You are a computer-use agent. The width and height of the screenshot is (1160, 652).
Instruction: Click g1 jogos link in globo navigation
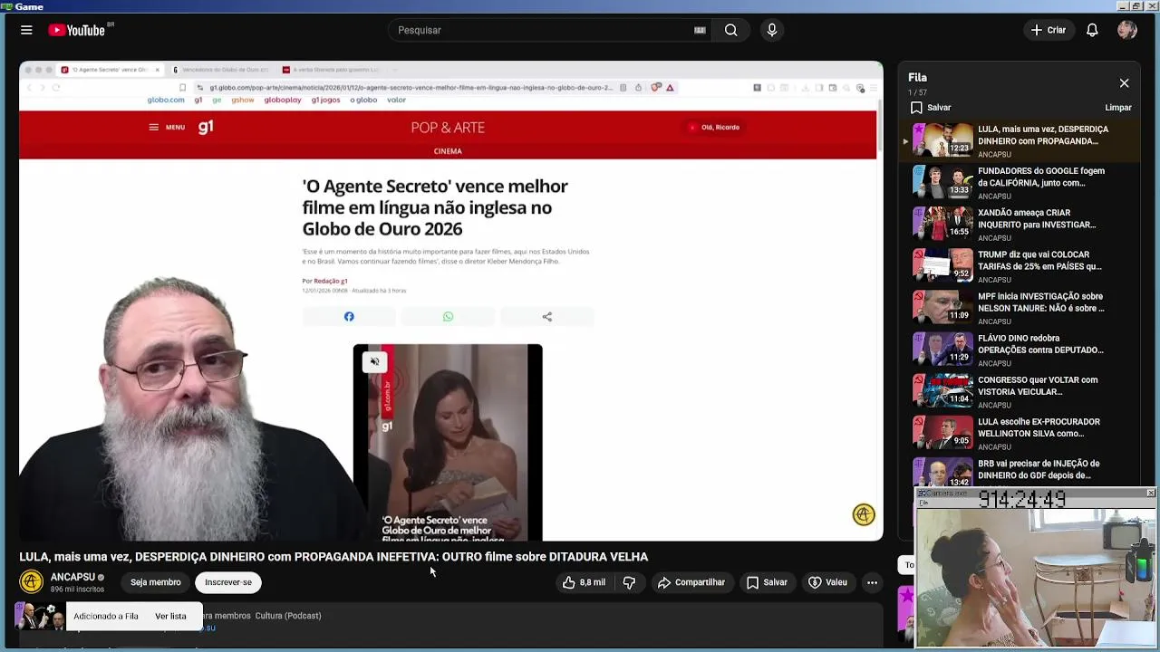325,101
